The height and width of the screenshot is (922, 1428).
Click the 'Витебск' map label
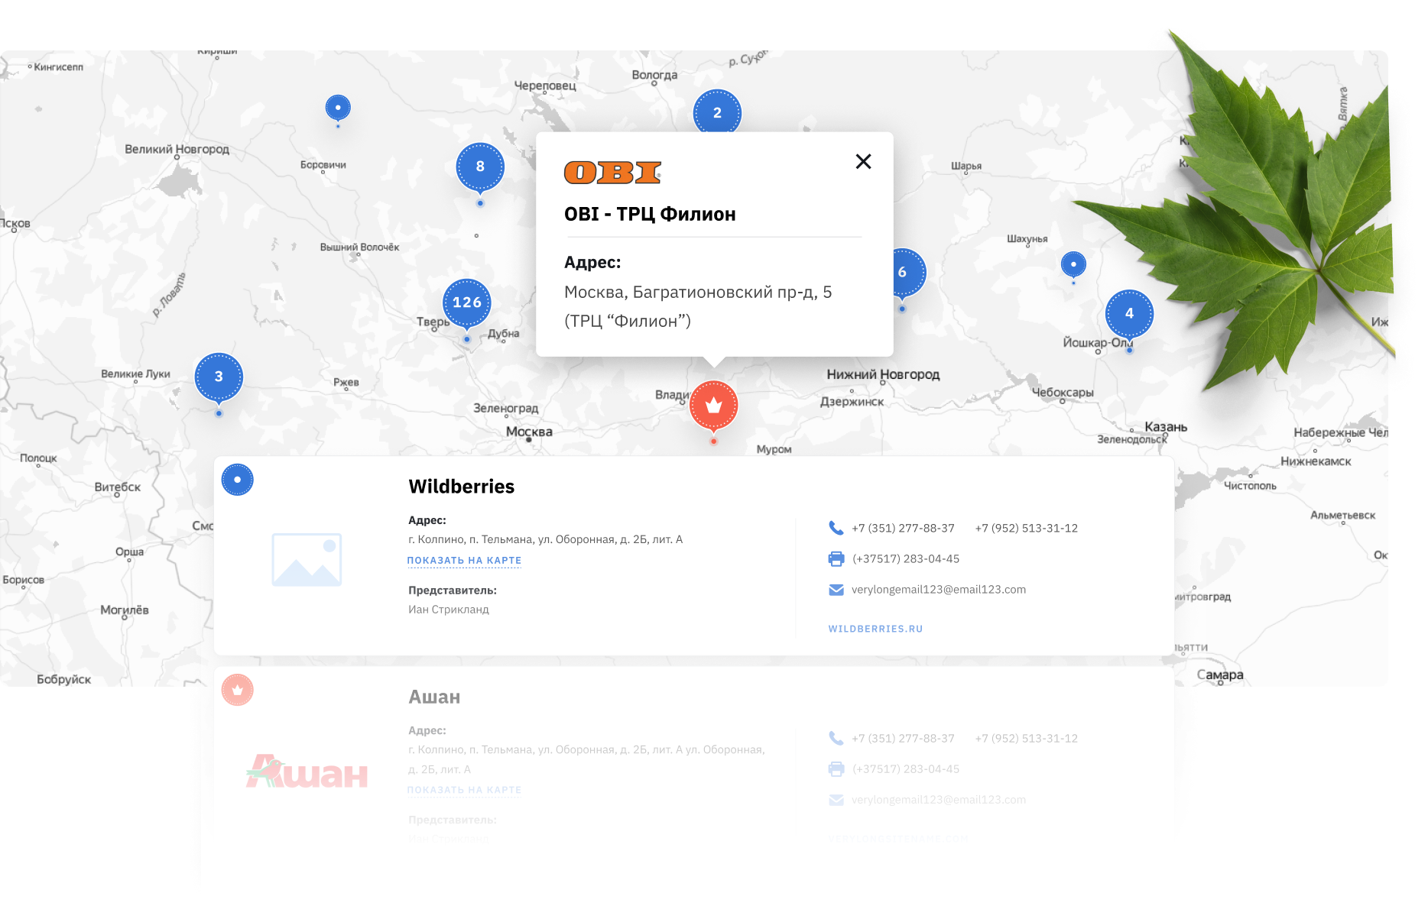click(x=118, y=487)
